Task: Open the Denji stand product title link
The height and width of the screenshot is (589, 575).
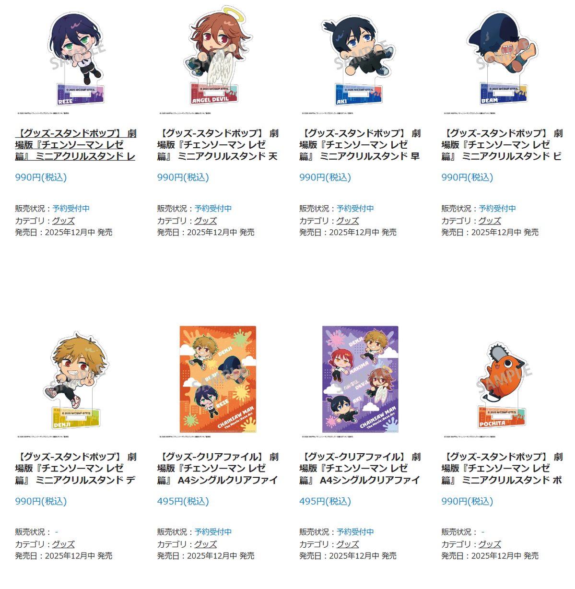Action: click(76, 469)
